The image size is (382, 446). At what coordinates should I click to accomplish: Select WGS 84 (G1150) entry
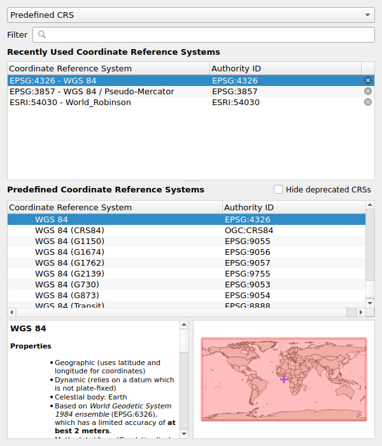69,241
